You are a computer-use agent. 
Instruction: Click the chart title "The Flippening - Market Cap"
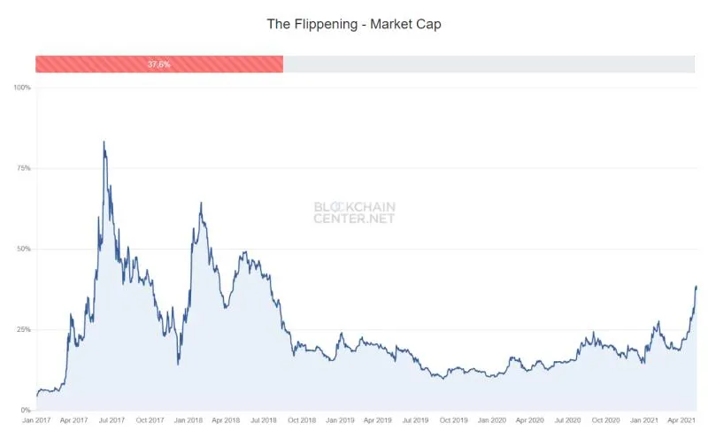pos(354,24)
